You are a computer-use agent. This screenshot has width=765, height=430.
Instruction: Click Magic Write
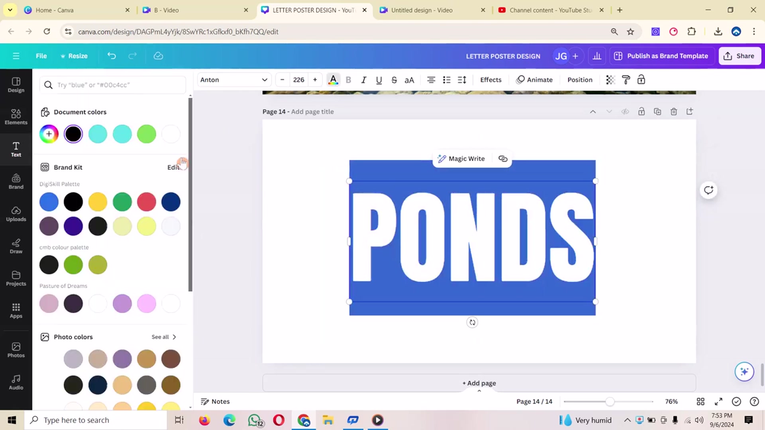[x=461, y=158]
